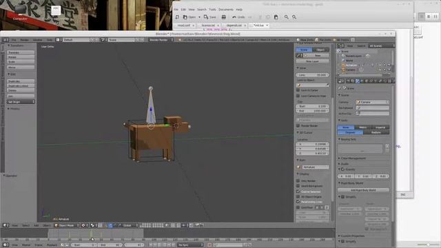Click the paste clipboard icon in gedit

[x=276, y=17]
